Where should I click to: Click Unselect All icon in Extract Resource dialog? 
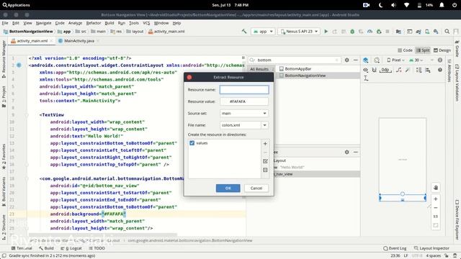pos(265,170)
